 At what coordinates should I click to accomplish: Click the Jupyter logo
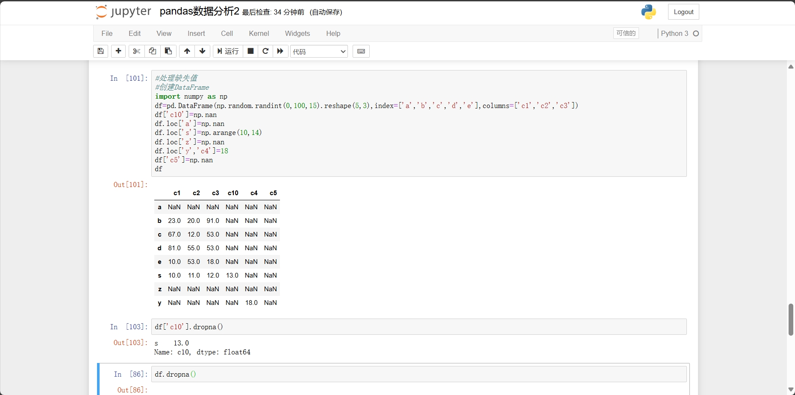(124, 12)
